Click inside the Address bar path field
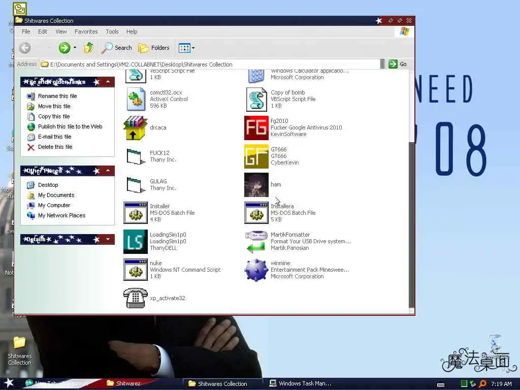520x390 pixels. pyautogui.click(x=210, y=64)
